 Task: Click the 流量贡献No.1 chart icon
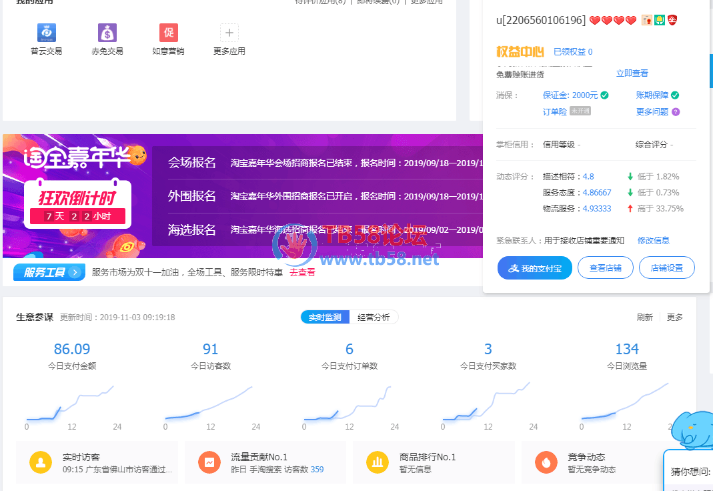tap(209, 462)
